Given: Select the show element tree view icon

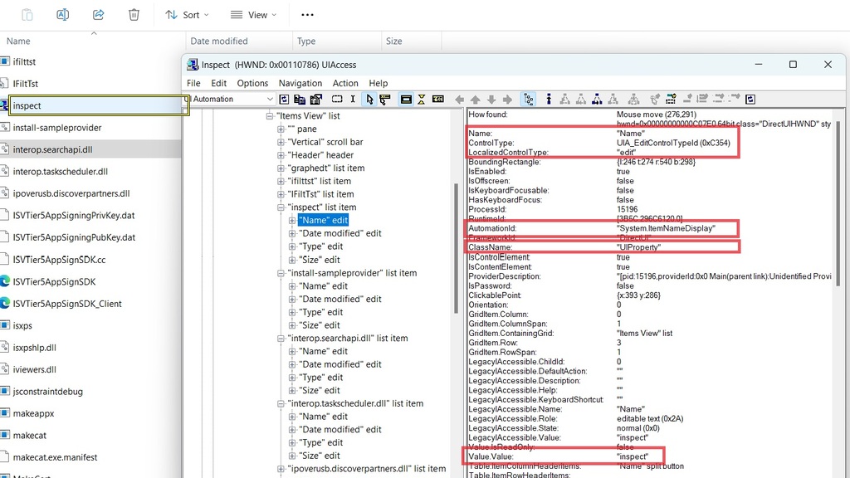Looking at the screenshot, I should pyautogui.click(x=528, y=99).
